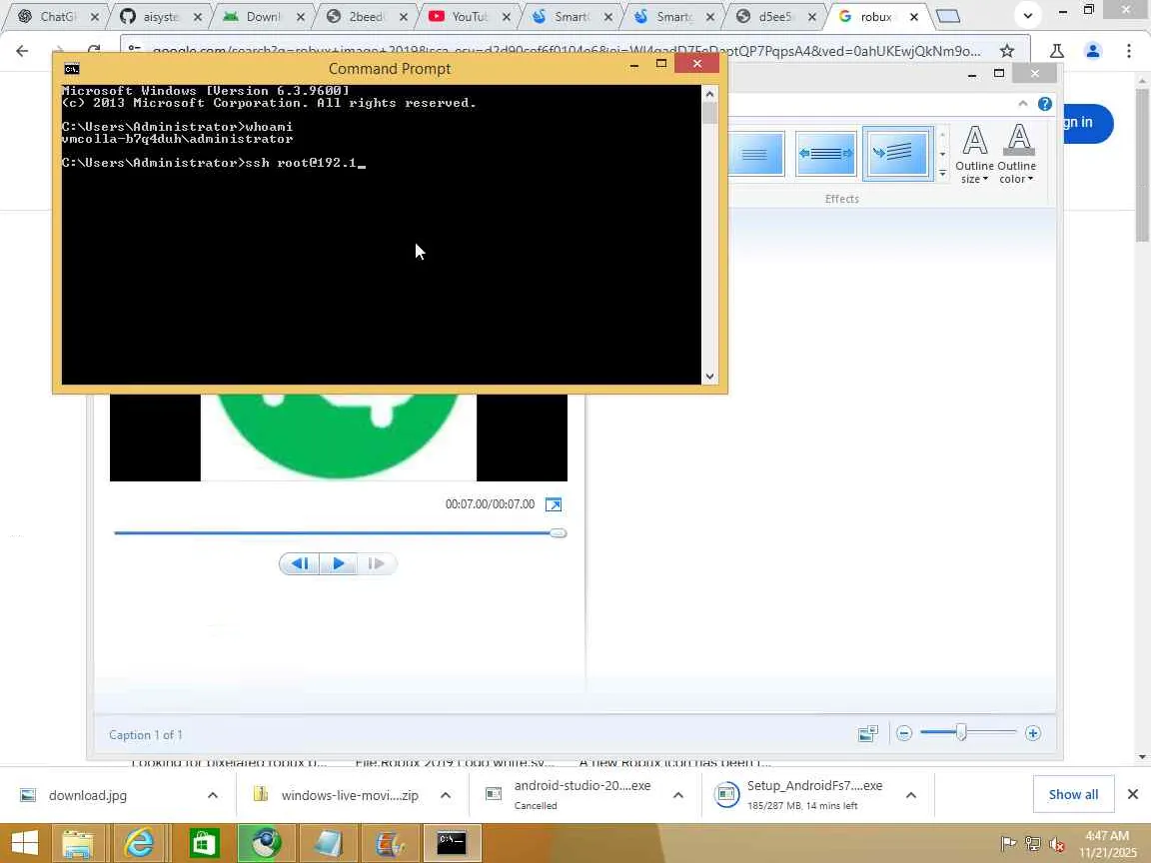Open the notepad-like taskbar app icon
Screen dimensions: 1151x863
[328, 843]
